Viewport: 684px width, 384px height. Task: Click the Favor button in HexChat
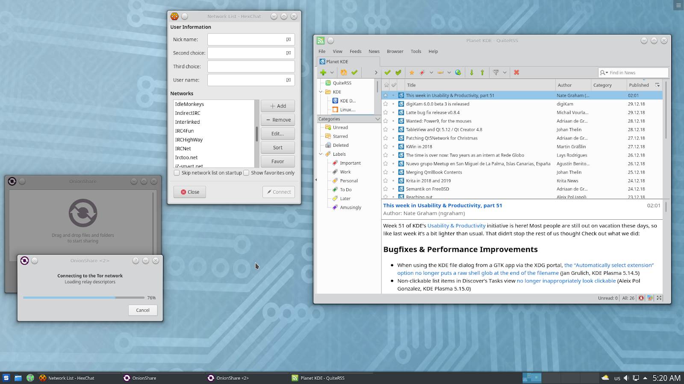pyautogui.click(x=277, y=161)
